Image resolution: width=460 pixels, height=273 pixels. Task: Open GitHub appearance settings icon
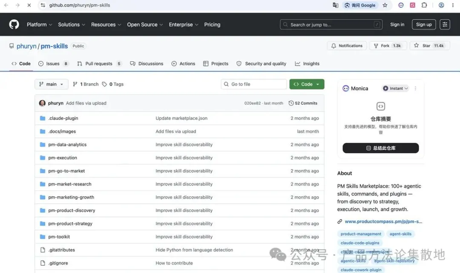click(x=445, y=24)
